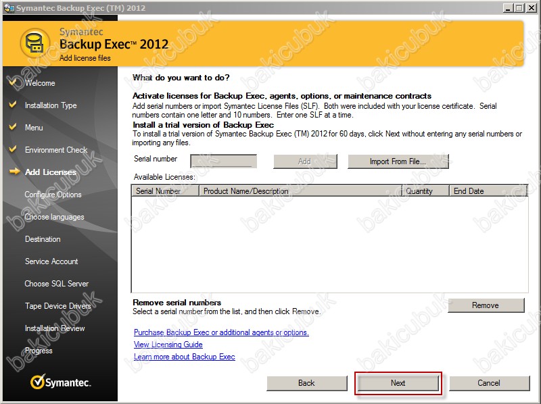This screenshot has height=404, width=541.
Task: Close the Backup Exec installer window
Action: [531, 7]
